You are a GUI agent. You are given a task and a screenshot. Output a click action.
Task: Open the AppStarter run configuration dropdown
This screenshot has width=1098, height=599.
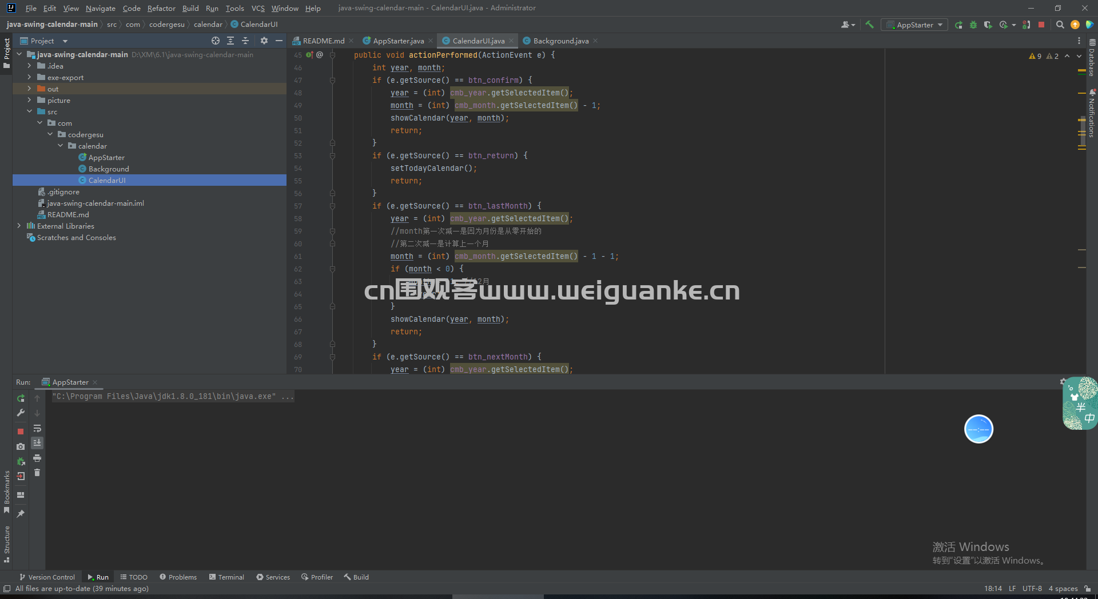click(914, 25)
